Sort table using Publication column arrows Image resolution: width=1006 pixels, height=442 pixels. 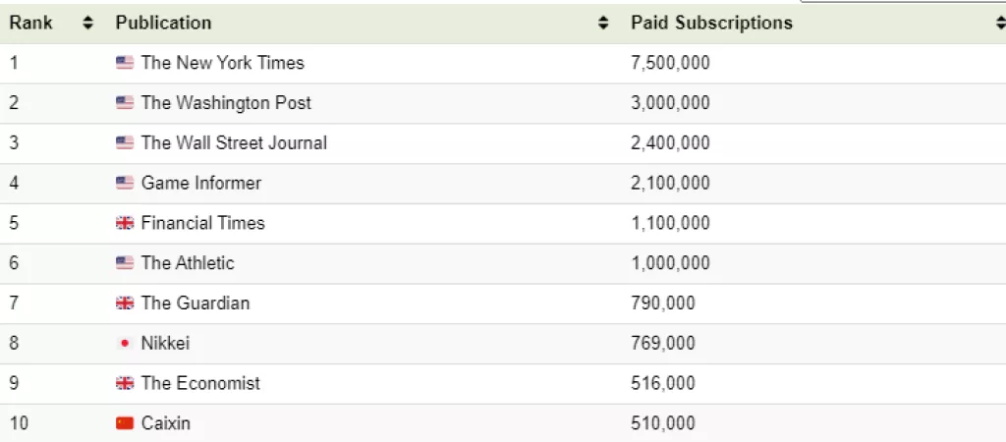tap(603, 23)
